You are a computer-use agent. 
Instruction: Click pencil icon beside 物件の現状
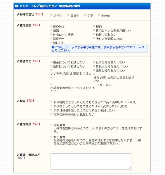click(x=18, y=15)
